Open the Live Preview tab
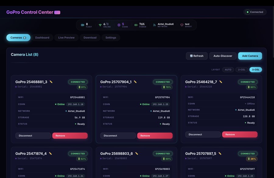The width and height of the screenshot is (274, 178). [66, 37]
